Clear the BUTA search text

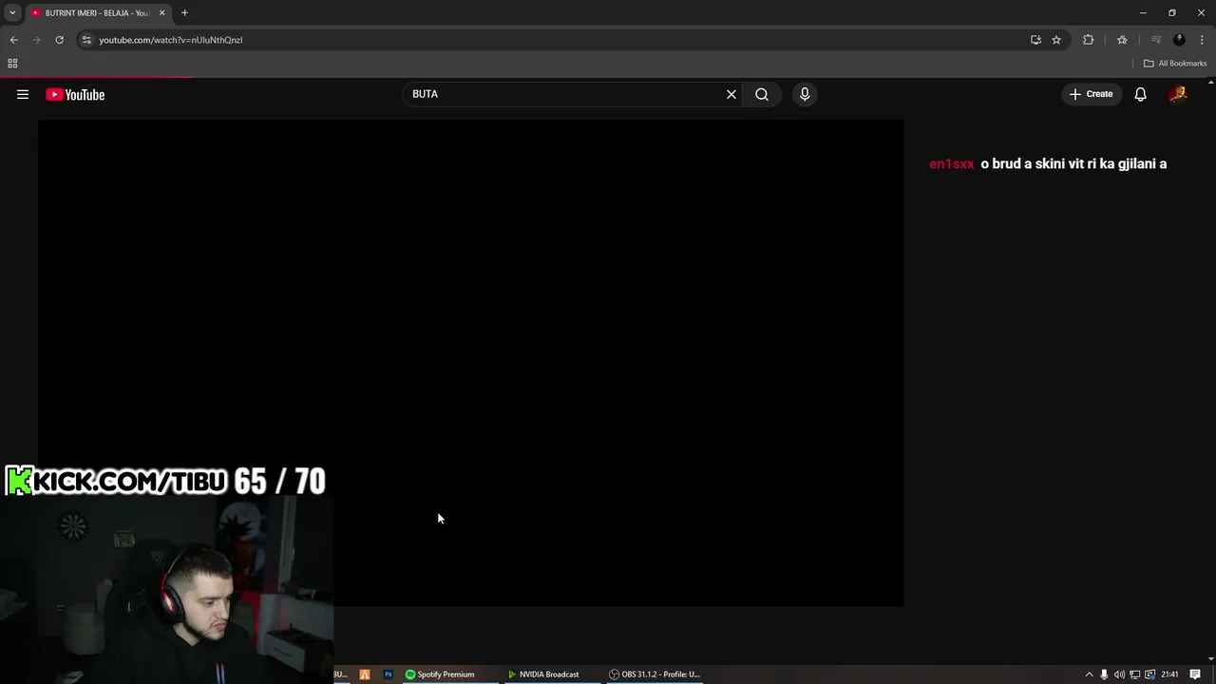(731, 94)
